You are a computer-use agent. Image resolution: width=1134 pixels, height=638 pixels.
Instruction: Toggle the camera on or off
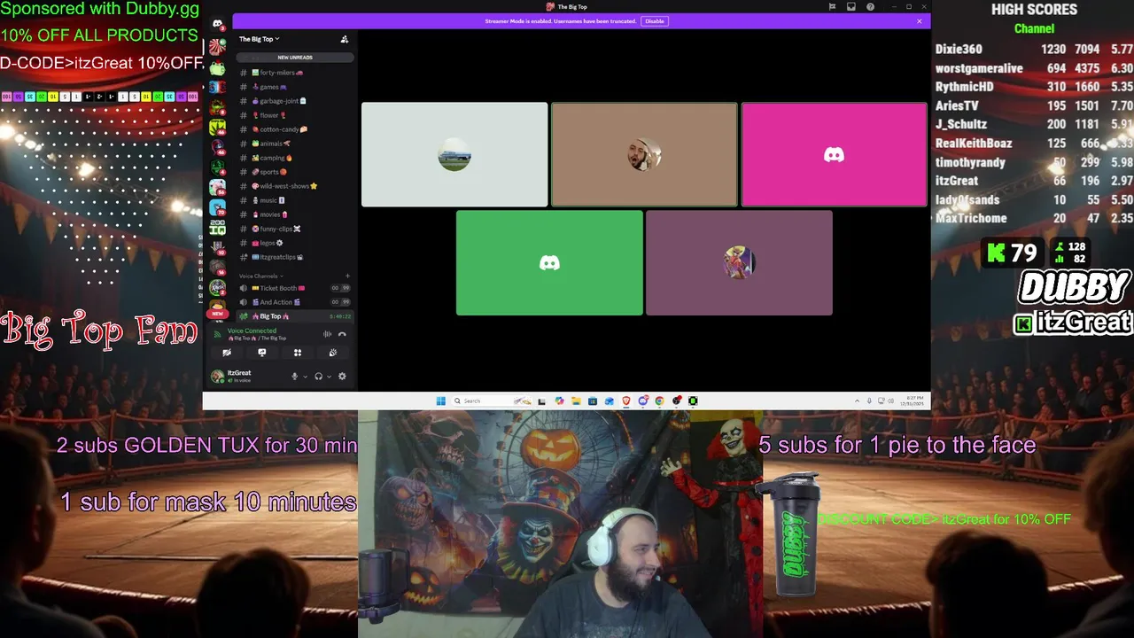pyautogui.click(x=227, y=353)
